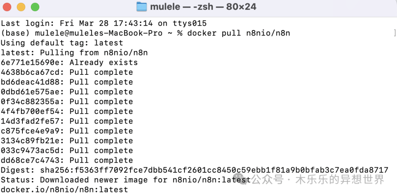This screenshot has height=195, width=397.
Task: Click the red close window button
Action: tap(7, 7)
